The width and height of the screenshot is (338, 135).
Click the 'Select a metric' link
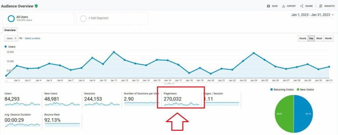click(x=33, y=38)
